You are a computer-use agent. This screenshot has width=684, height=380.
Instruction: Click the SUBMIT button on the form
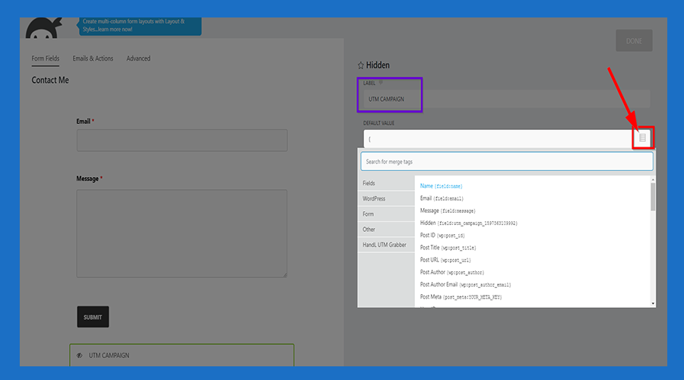pos(93,317)
